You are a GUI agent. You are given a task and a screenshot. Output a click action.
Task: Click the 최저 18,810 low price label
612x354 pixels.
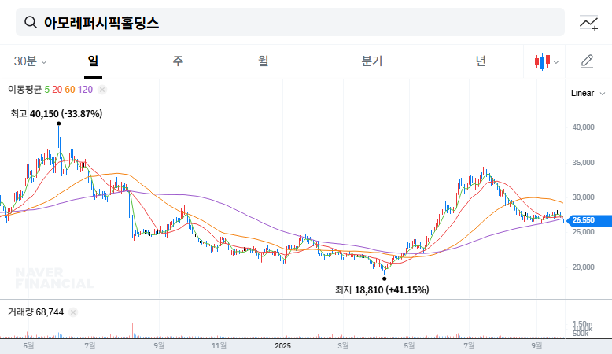tap(382, 290)
